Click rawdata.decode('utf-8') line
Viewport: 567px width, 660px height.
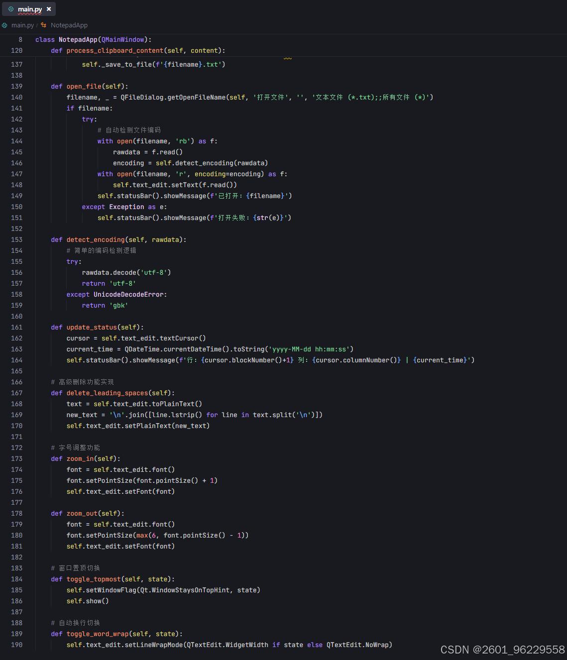(126, 272)
